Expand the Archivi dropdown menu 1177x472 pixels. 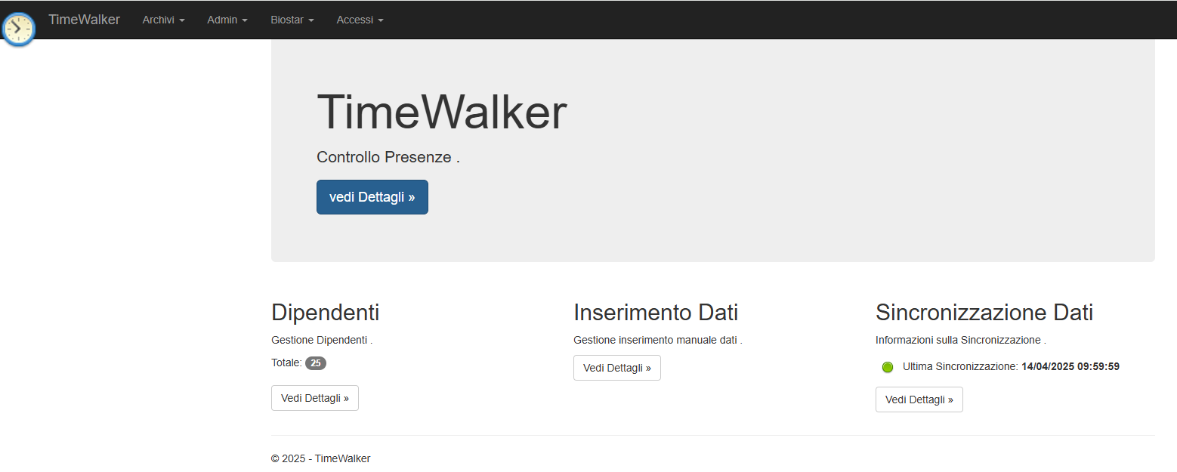pyautogui.click(x=163, y=20)
